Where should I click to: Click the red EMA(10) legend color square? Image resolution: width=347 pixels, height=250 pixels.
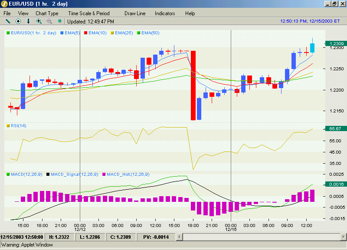click(85, 33)
